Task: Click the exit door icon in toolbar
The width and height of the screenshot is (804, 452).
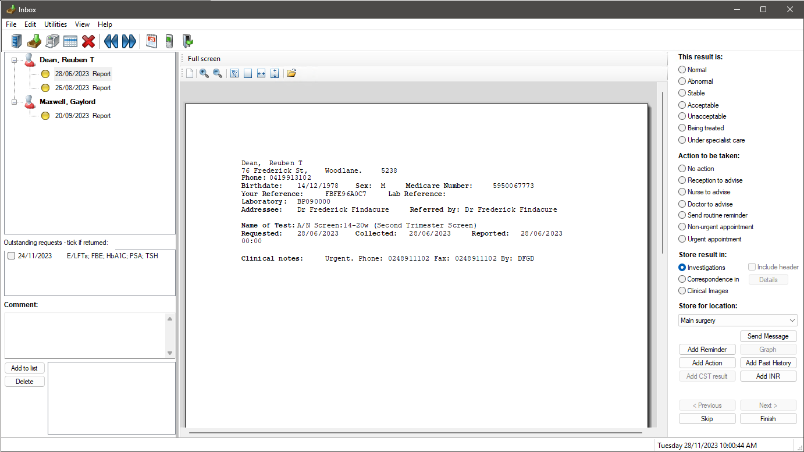Action: tap(187, 41)
